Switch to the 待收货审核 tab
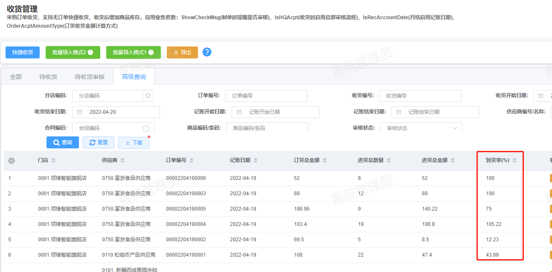The height and width of the screenshot is (272, 552). (x=90, y=77)
